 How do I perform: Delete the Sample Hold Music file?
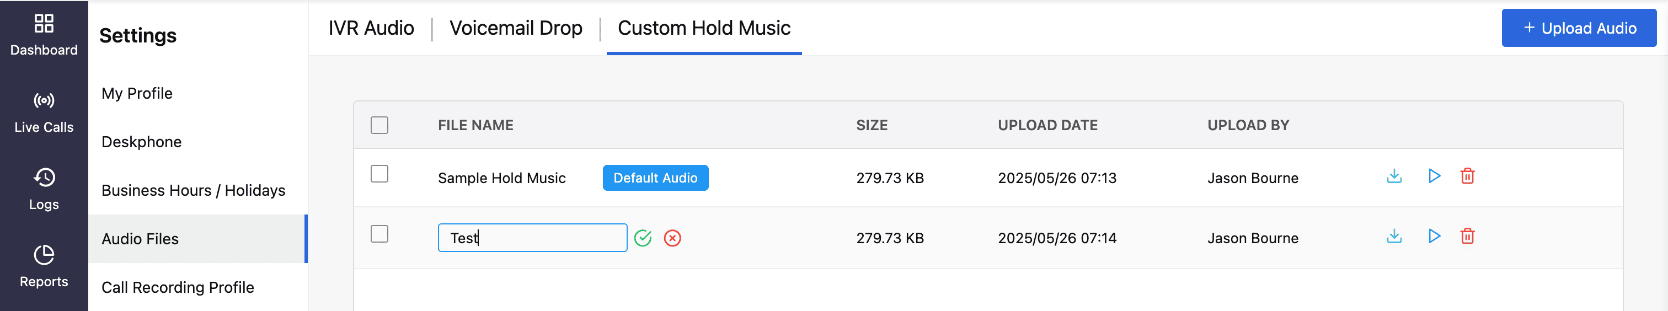click(1467, 176)
